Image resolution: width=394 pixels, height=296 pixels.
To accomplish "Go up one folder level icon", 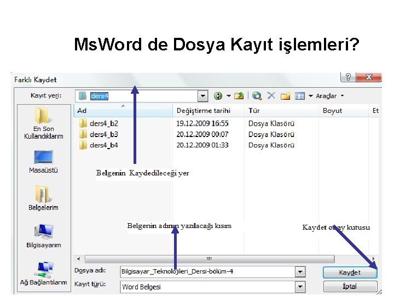I will pyautogui.click(x=239, y=96).
